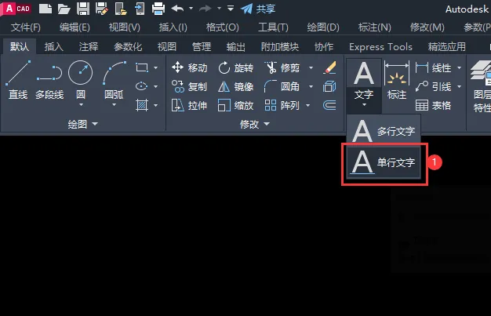491x316 pixels.
Task: Select the 旋转 rotate tool
Action: [236, 67]
